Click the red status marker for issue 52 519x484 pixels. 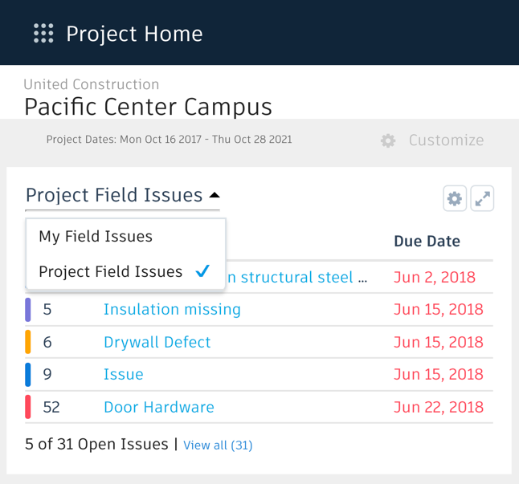coord(28,407)
